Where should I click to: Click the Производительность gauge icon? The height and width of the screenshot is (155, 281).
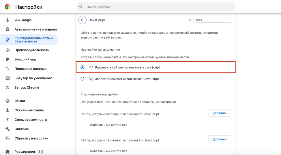point(8,50)
